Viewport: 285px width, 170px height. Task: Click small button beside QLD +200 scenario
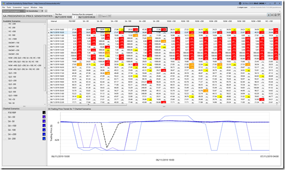pos(5,81)
